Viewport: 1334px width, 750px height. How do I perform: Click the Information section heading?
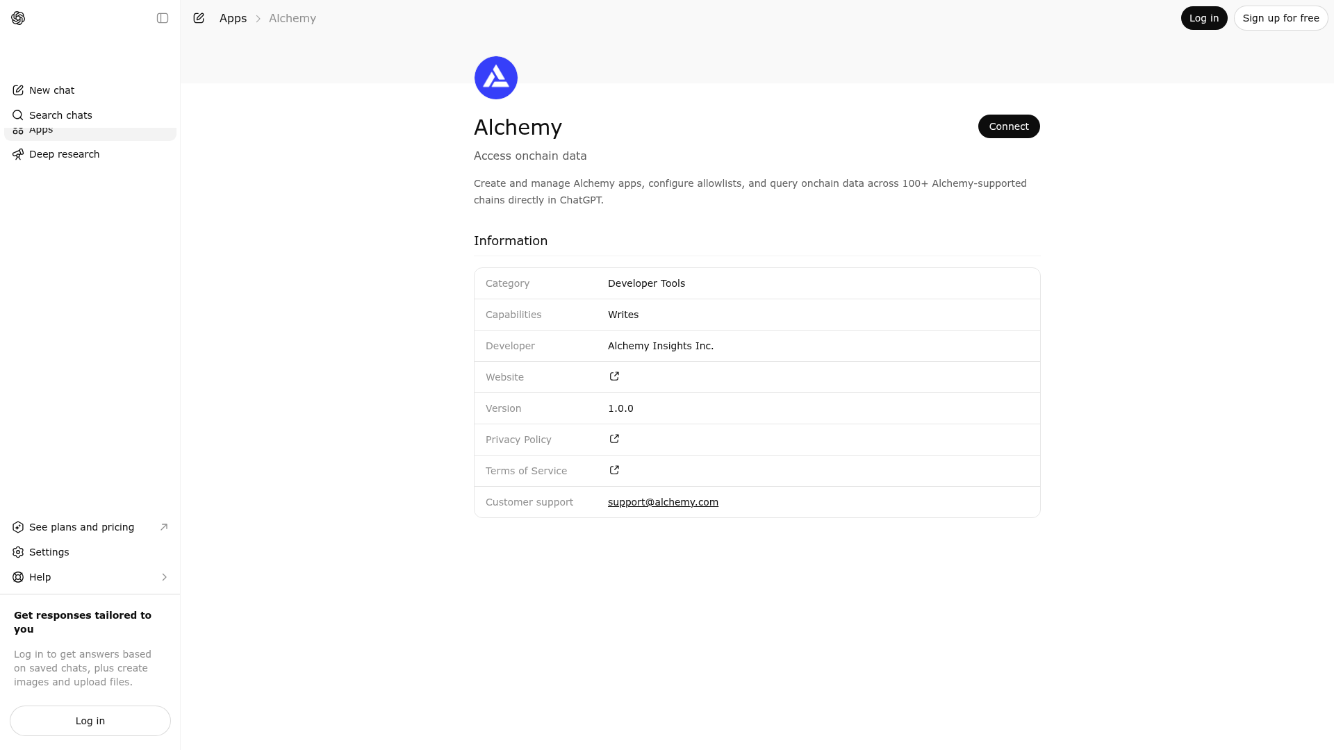[511, 241]
